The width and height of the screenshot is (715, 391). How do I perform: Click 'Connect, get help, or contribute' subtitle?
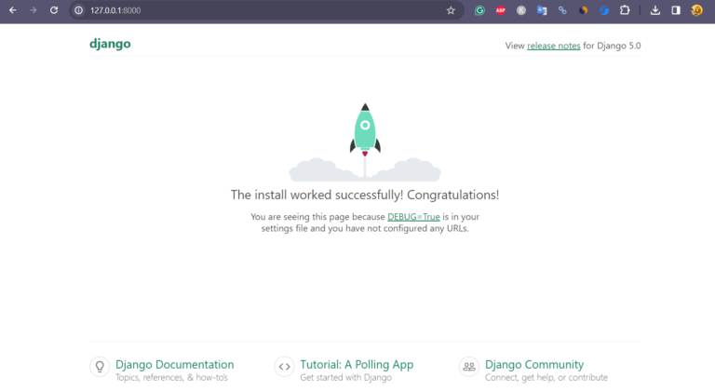(546, 377)
